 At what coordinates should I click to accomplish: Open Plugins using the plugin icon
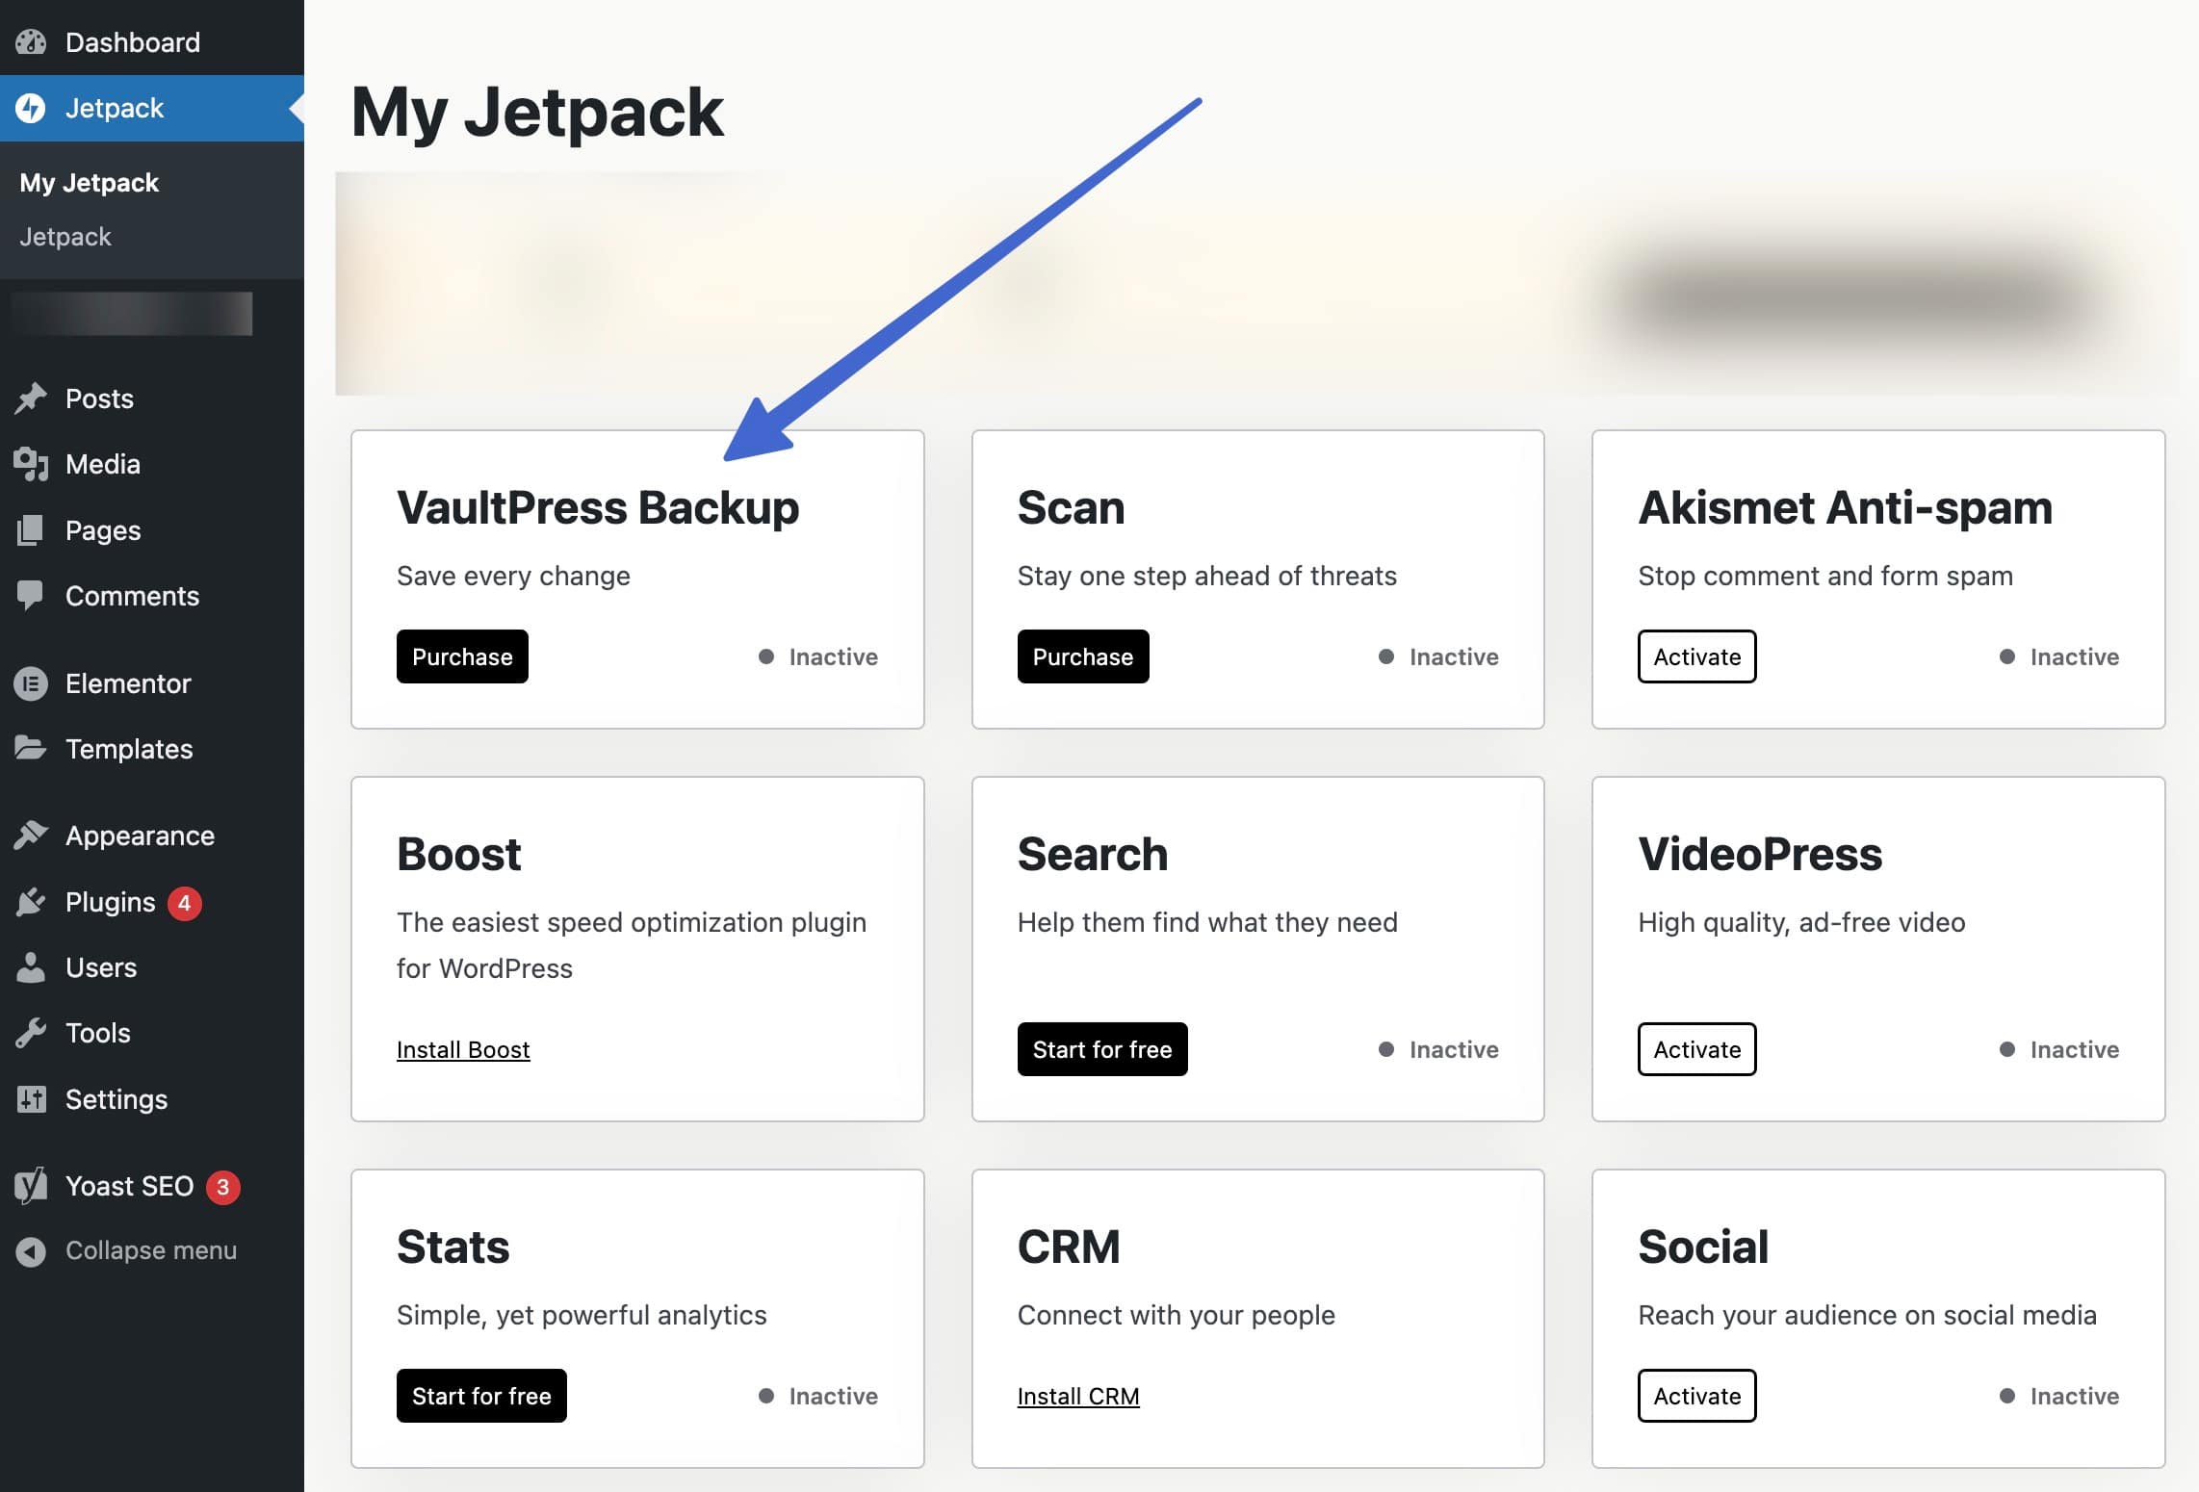pyautogui.click(x=33, y=902)
